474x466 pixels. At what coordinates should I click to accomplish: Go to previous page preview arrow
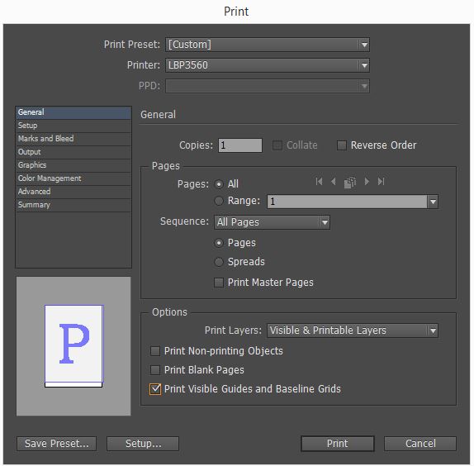point(334,182)
